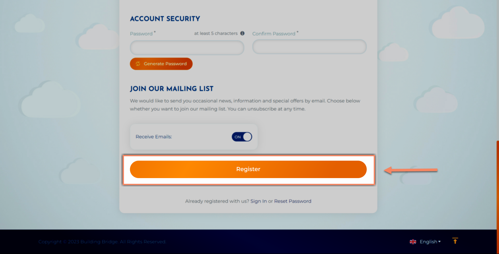Click the UK flag icon

pyautogui.click(x=413, y=242)
